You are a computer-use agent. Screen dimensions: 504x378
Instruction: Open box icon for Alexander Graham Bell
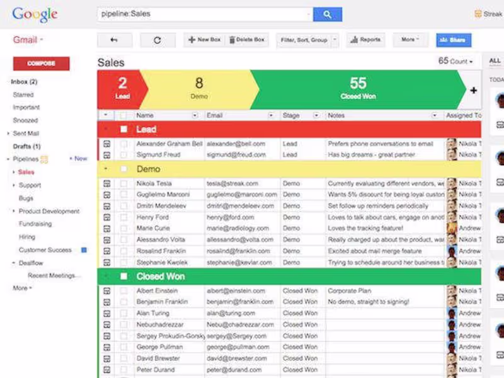106,144
